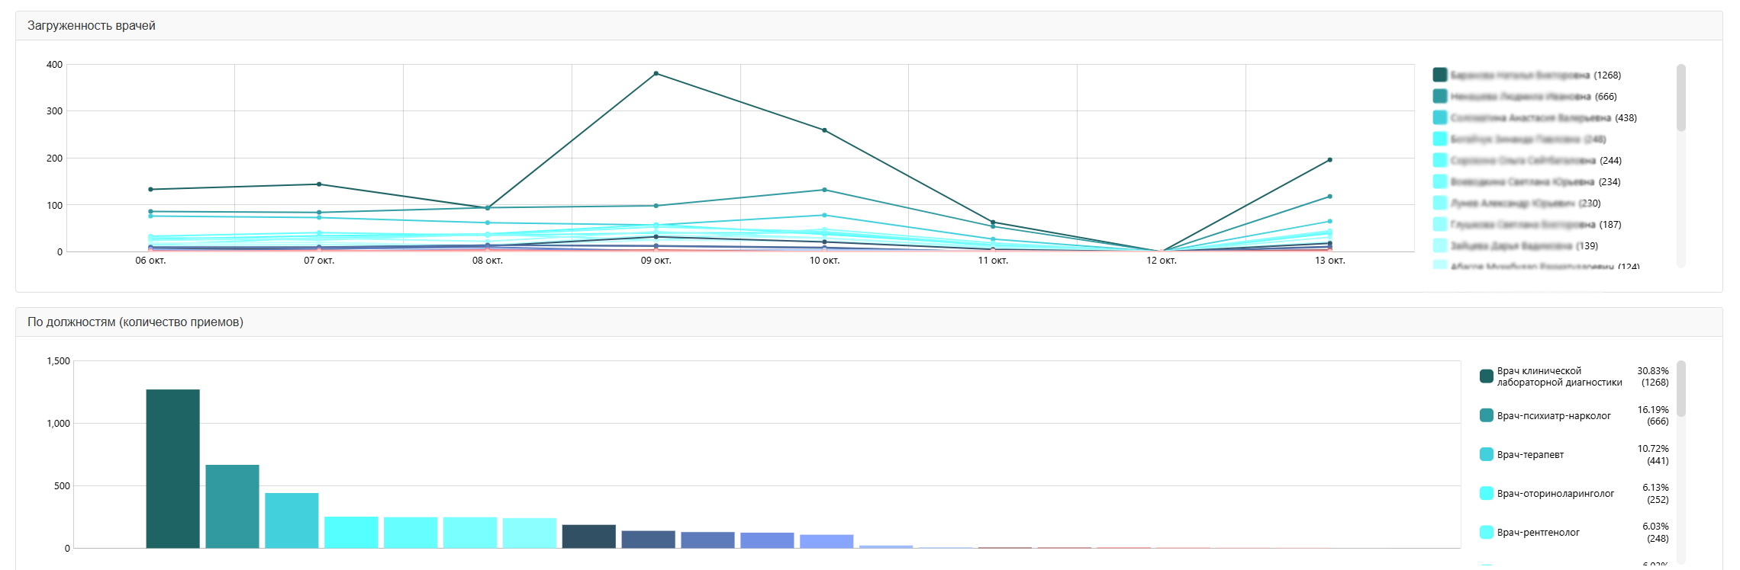This screenshot has height=570, width=1740.
Task: Toggle the Врач-оториноларинголог series in legend
Action: point(1555,494)
